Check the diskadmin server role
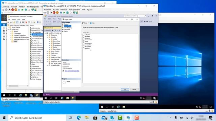The height and width of the screenshot is (121, 216). point(84,38)
